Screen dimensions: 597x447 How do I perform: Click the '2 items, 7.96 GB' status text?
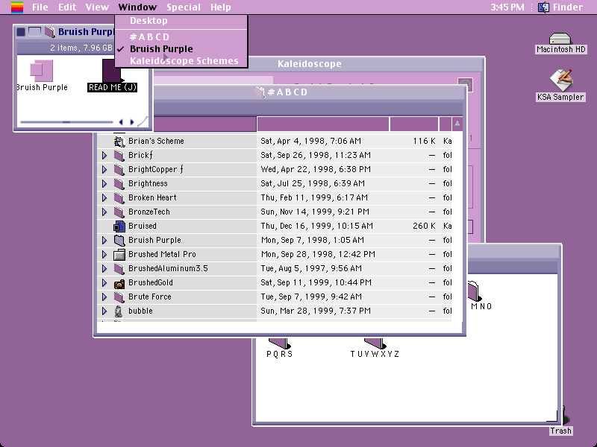(81, 48)
